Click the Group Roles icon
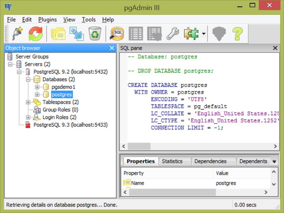Viewport: 284px width, 213px height. tap(37, 110)
